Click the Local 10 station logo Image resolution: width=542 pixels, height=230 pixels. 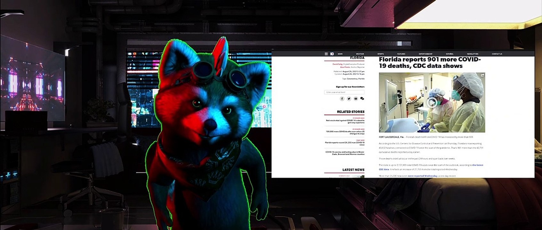[x=332, y=54]
